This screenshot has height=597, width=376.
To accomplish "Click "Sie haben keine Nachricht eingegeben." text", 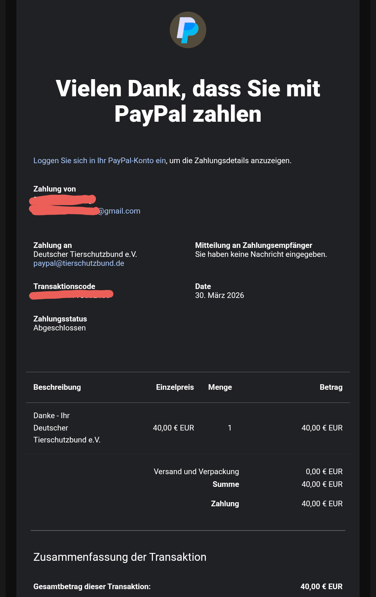I will (x=261, y=254).
